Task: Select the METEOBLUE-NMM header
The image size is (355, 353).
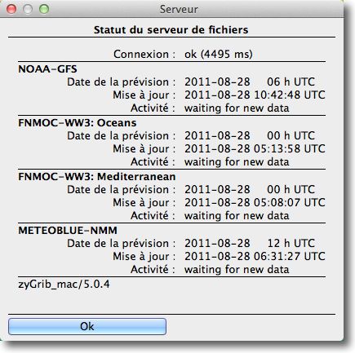Action: [x=68, y=230]
